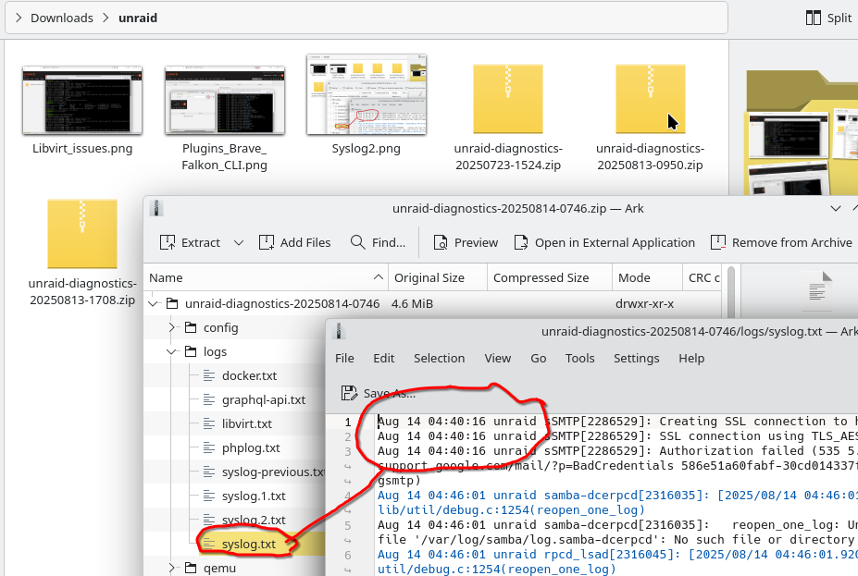Select Plugins_Brave_Falkon_CLI.png thumbnail
This screenshot has height=576, width=858.
pos(224,101)
